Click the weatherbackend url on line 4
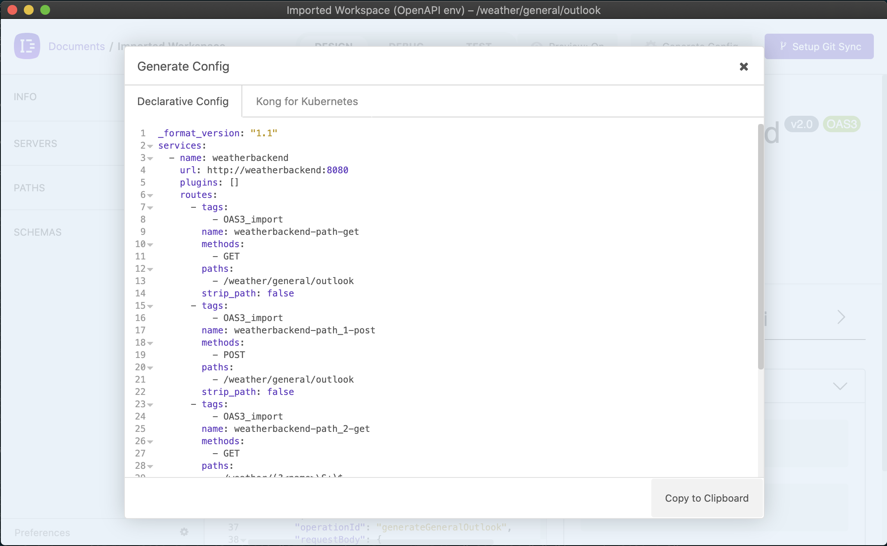 pos(277,170)
